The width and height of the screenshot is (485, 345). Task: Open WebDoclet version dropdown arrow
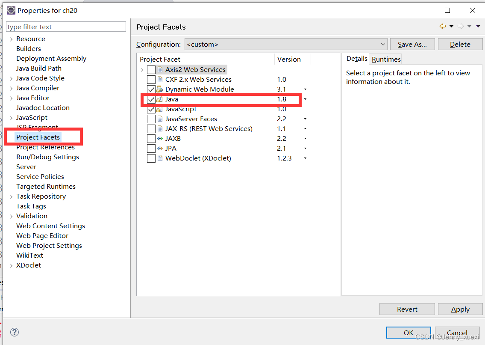(305, 158)
